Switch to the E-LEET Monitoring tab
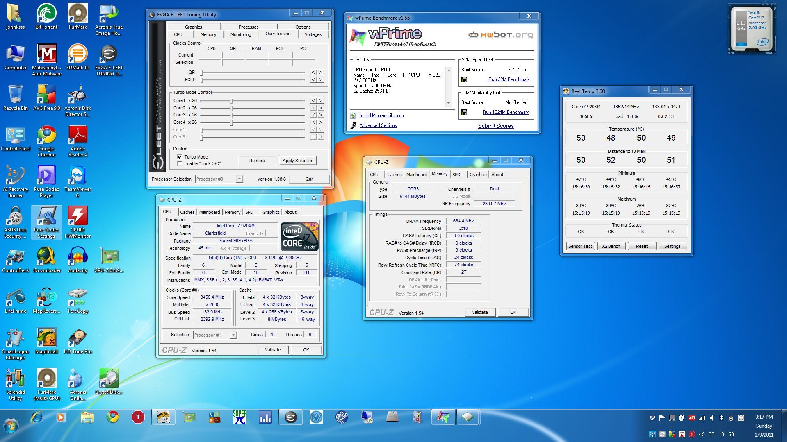This screenshot has width=787, height=442. coord(241,34)
